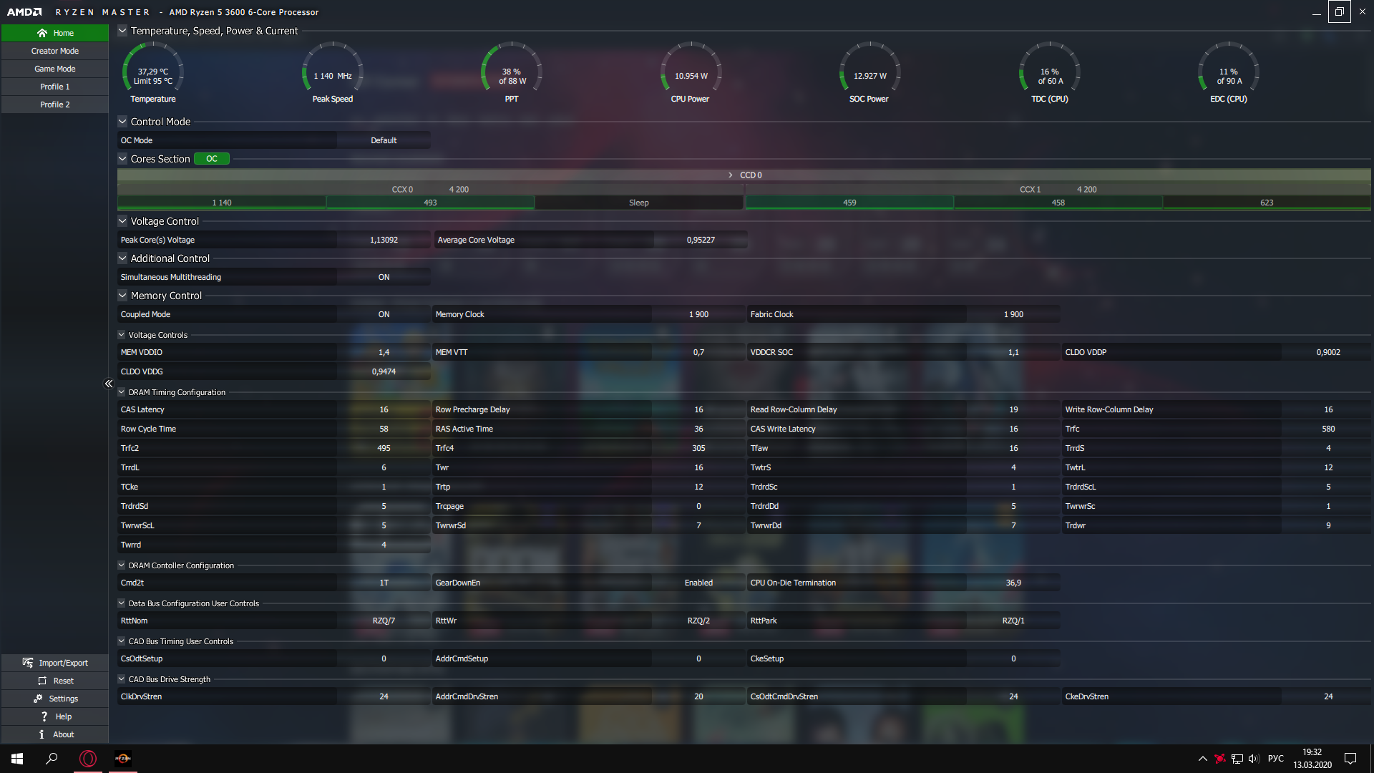
Task: Open Import/Export from sidebar icon
Action: pyautogui.click(x=28, y=663)
